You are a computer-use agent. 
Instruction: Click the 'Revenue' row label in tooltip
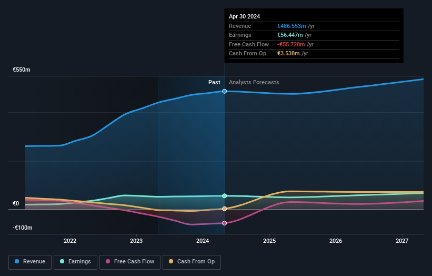tap(240, 26)
